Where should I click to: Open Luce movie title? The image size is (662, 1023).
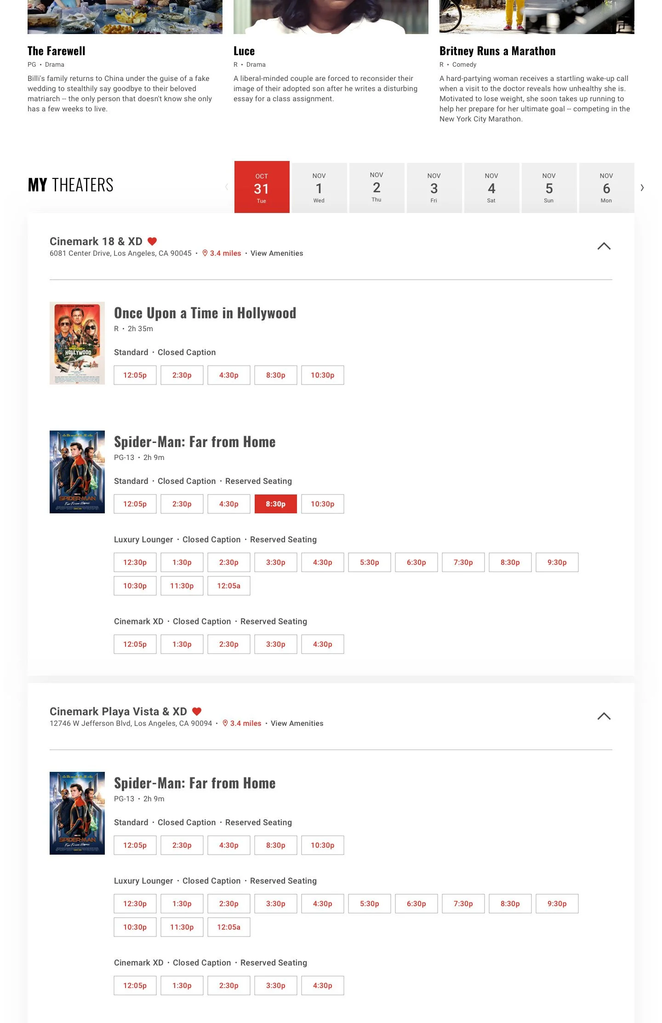[244, 51]
